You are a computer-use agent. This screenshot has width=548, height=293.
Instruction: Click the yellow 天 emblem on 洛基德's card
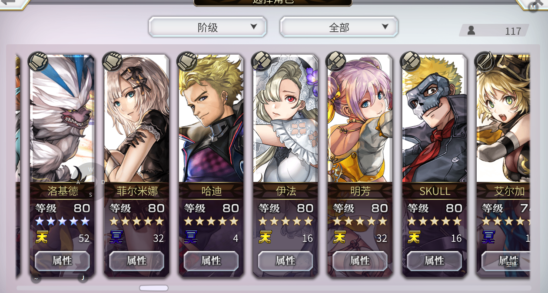[42, 237]
